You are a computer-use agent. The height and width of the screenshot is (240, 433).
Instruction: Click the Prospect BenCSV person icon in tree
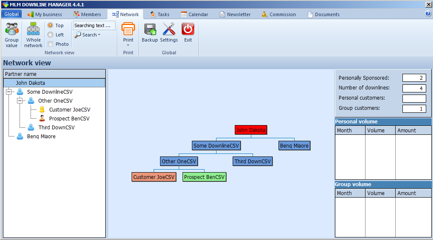pyautogui.click(x=42, y=119)
